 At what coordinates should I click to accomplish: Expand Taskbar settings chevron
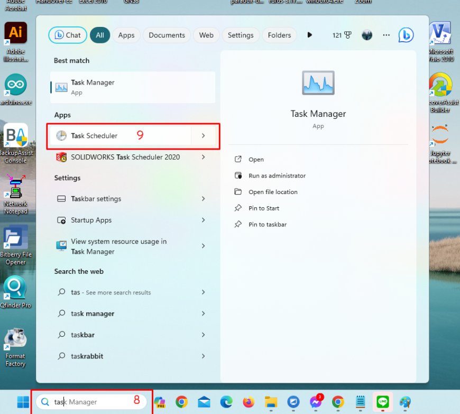tap(204, 199)
